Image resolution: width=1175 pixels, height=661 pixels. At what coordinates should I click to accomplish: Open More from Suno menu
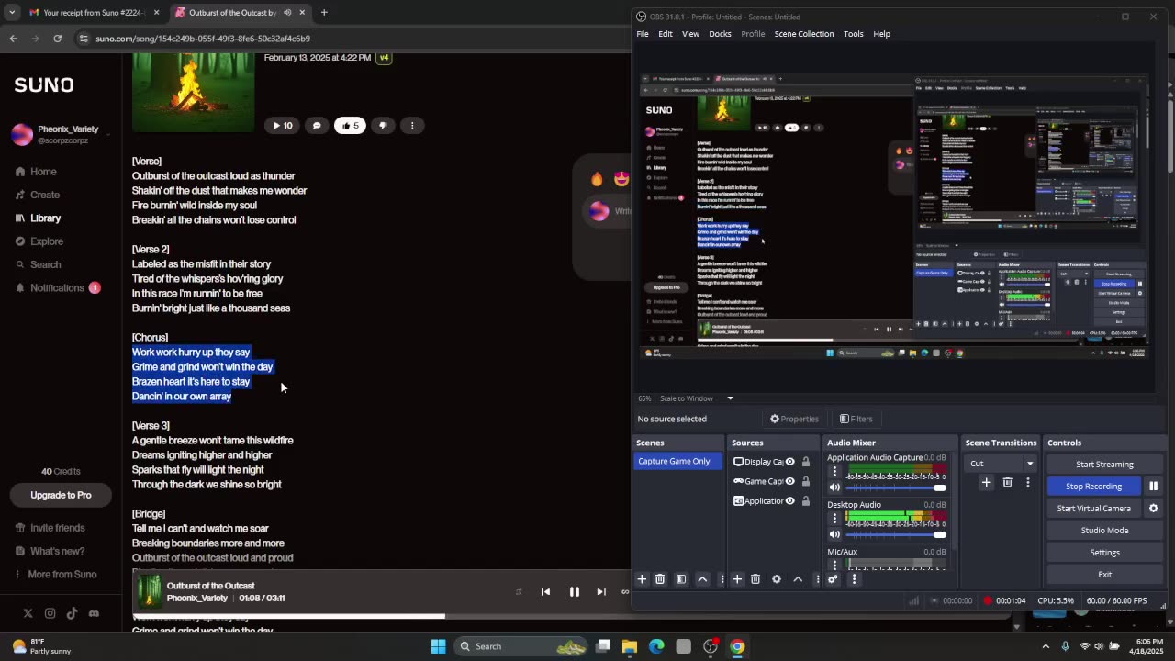point(55,575)
